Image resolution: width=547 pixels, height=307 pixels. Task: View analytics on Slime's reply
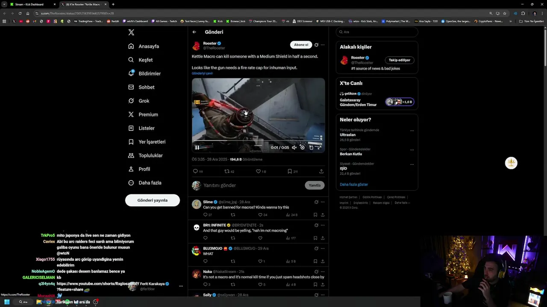coord(291,215)
